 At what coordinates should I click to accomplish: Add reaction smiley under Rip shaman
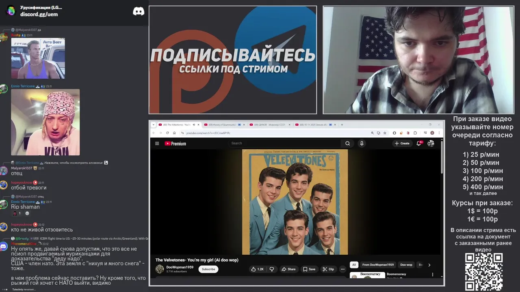click(27, 213)
